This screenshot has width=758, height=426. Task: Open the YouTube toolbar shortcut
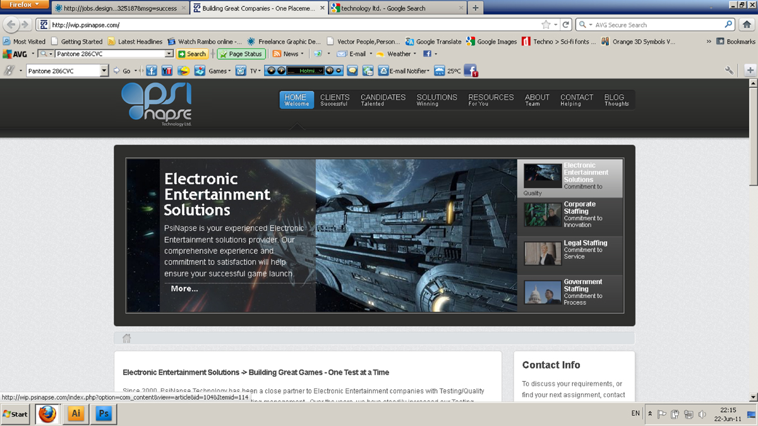tap(167, 71)
